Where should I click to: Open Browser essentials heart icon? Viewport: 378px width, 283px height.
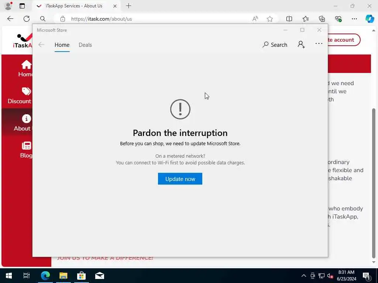tap(338, 19)
